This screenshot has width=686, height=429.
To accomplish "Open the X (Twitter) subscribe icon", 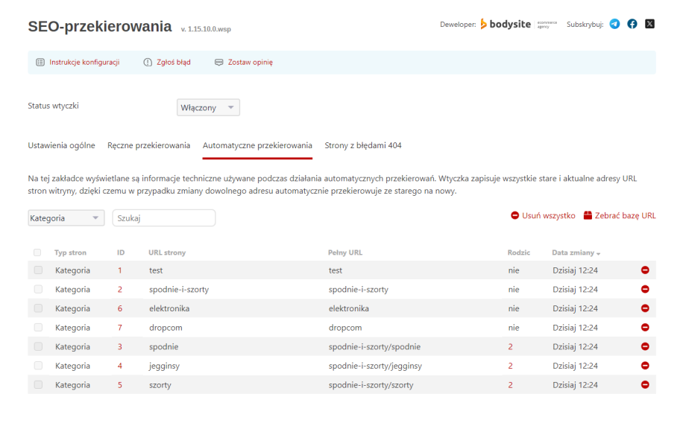I will (x=649, y=24).
